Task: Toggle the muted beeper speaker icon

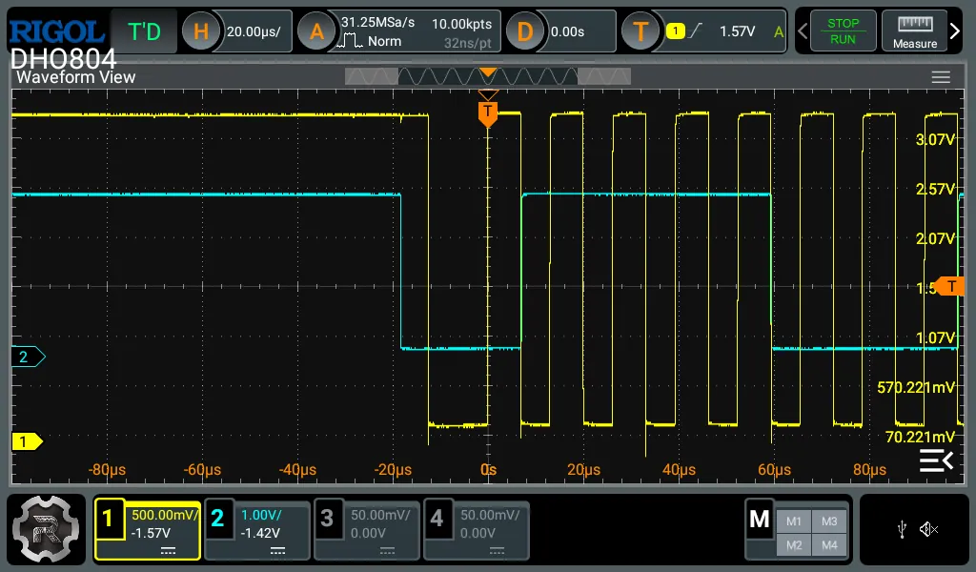Action: point(928,530)
